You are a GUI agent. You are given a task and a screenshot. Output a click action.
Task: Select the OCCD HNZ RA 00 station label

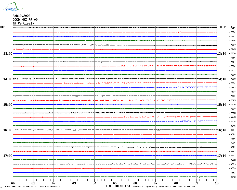25,20
